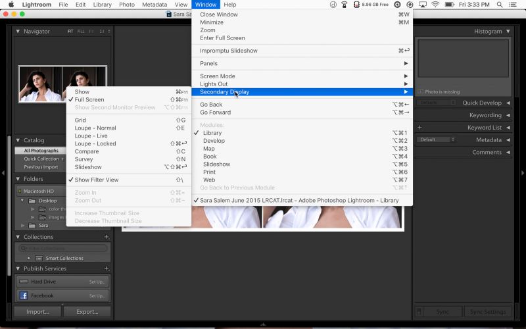Add a collection with the Collections plus icon

click(107, 237)
